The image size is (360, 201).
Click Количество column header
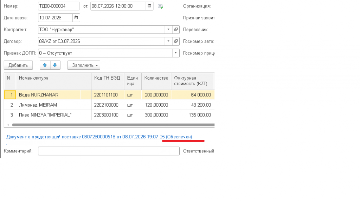(x=156, y=81)
